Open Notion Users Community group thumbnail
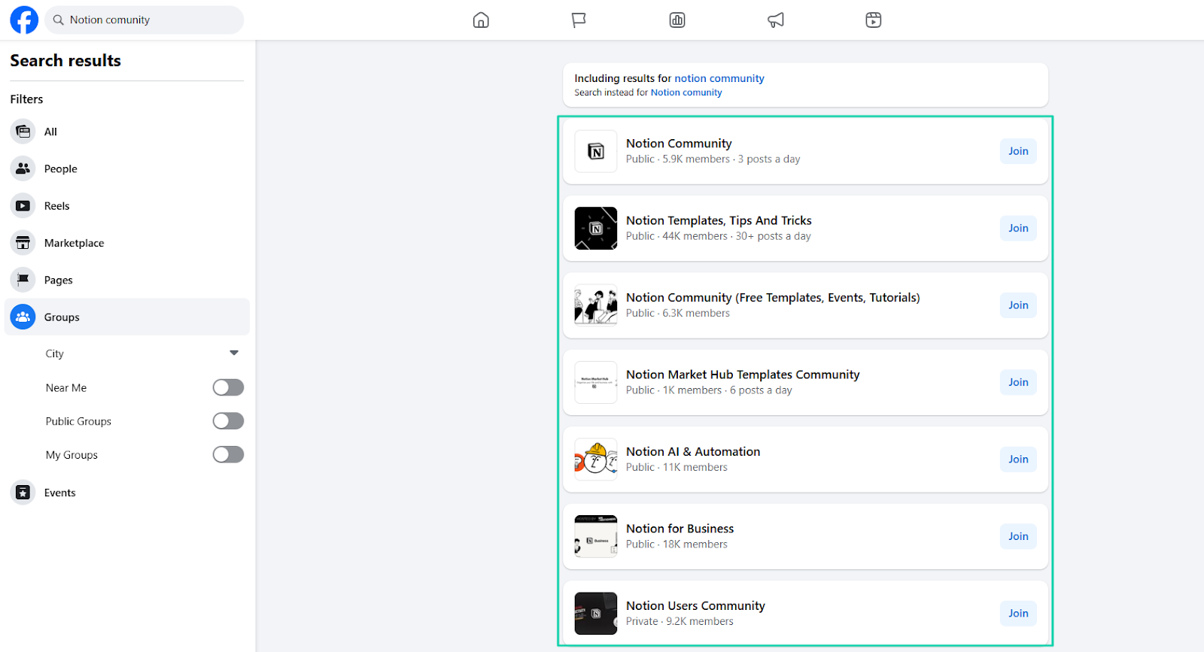Image resolution: width=1204 pixels, height=652 pixels. pyautogui.click(x=596, y=614)
